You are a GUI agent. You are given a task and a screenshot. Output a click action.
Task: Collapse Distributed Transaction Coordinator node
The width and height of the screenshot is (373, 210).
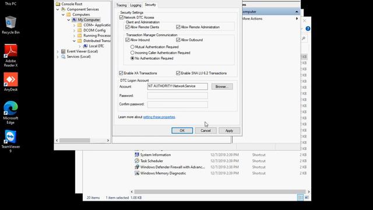click(x=74, y=41)
